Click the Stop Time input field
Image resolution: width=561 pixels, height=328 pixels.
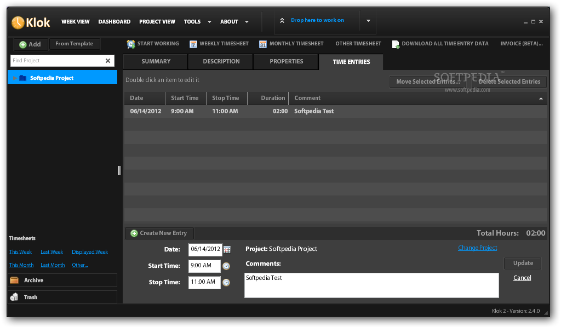click(204, 282)
